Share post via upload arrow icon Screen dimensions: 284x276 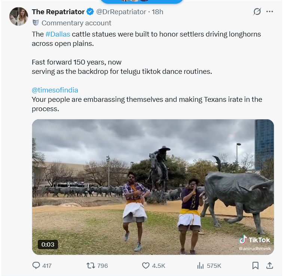(269, 266)
